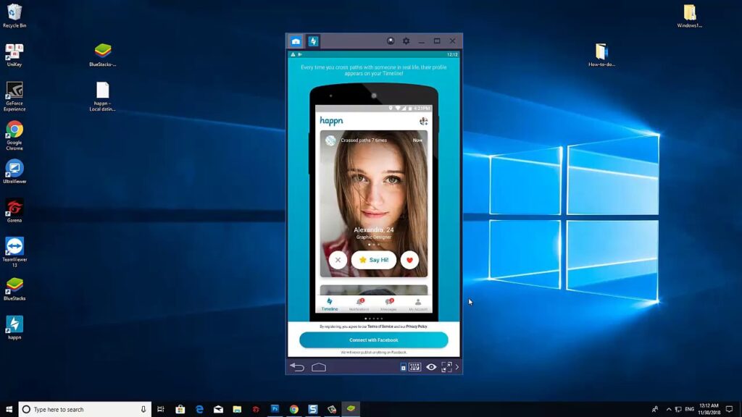742x417 pixels.
Task: Click Connect with Facebook button
Action: point(374,340)
